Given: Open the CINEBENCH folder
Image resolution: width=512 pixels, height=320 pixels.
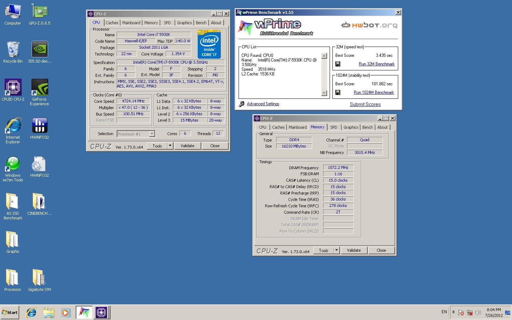Looking at the screenshot, I should click(x=39, y=204).
